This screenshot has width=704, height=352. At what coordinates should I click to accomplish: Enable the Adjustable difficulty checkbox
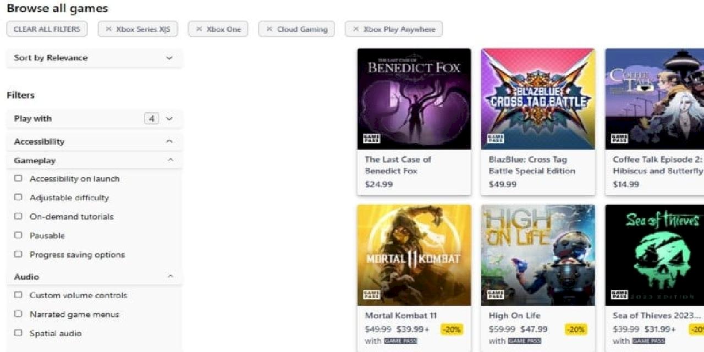(18, 197)
